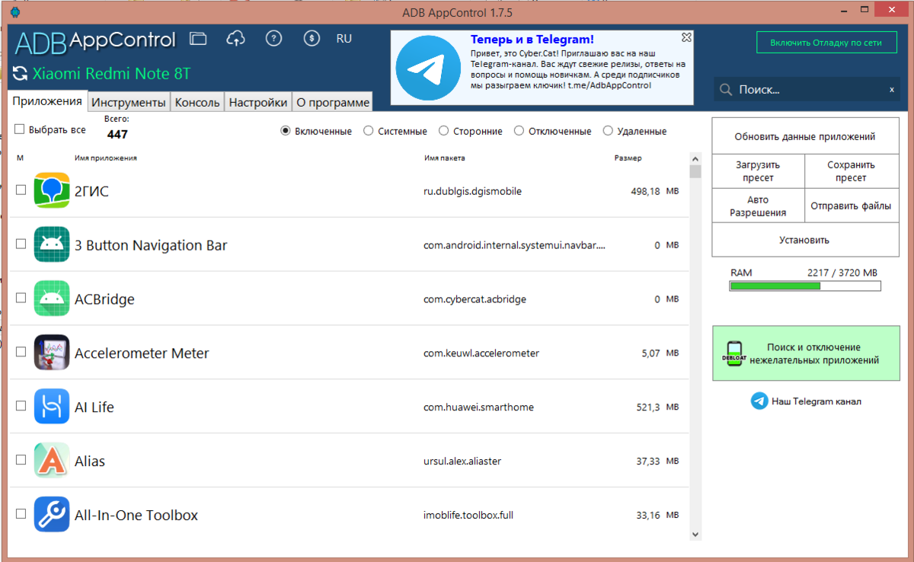Image resolution: width=914 pixels, height=562 pixels.
Task: Click the RAM usage progress bar
Action: tap(805, 286)
